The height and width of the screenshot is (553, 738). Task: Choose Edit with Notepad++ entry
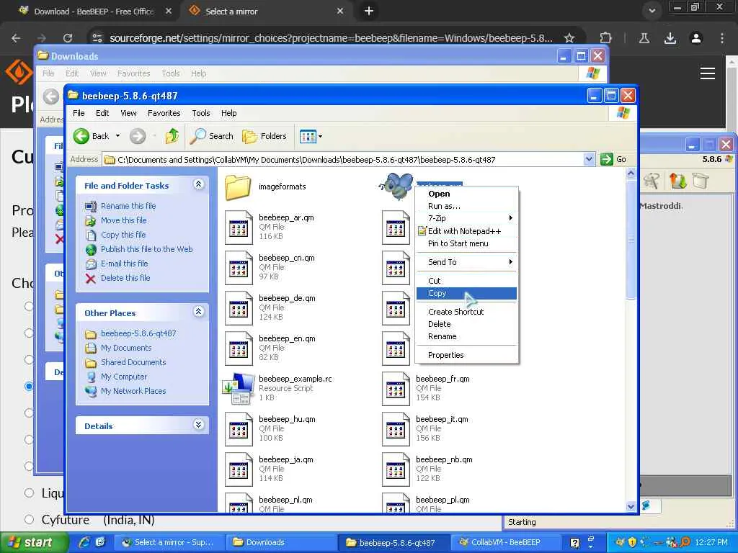[466, 231]
